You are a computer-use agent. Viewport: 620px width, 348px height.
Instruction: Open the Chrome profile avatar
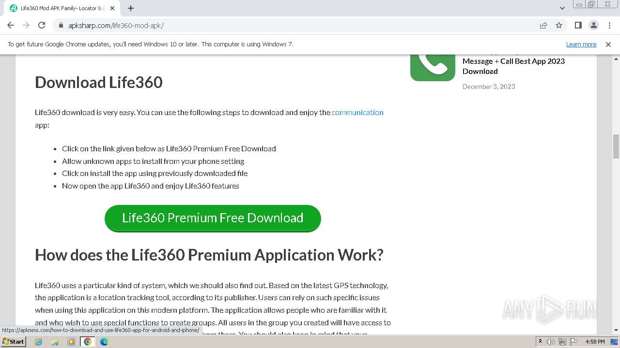click(x=593, y=25)
